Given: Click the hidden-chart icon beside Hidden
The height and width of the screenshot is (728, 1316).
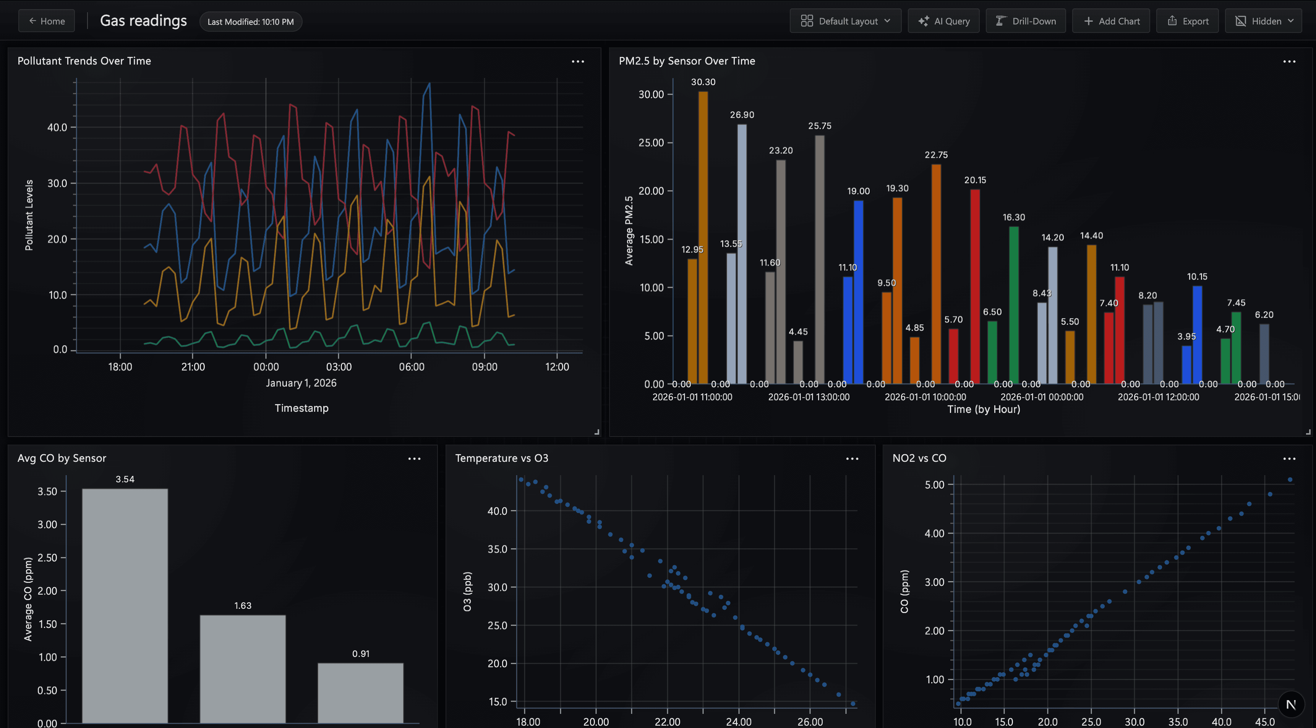Looking at the screenshot, I should click(1240, 21).
